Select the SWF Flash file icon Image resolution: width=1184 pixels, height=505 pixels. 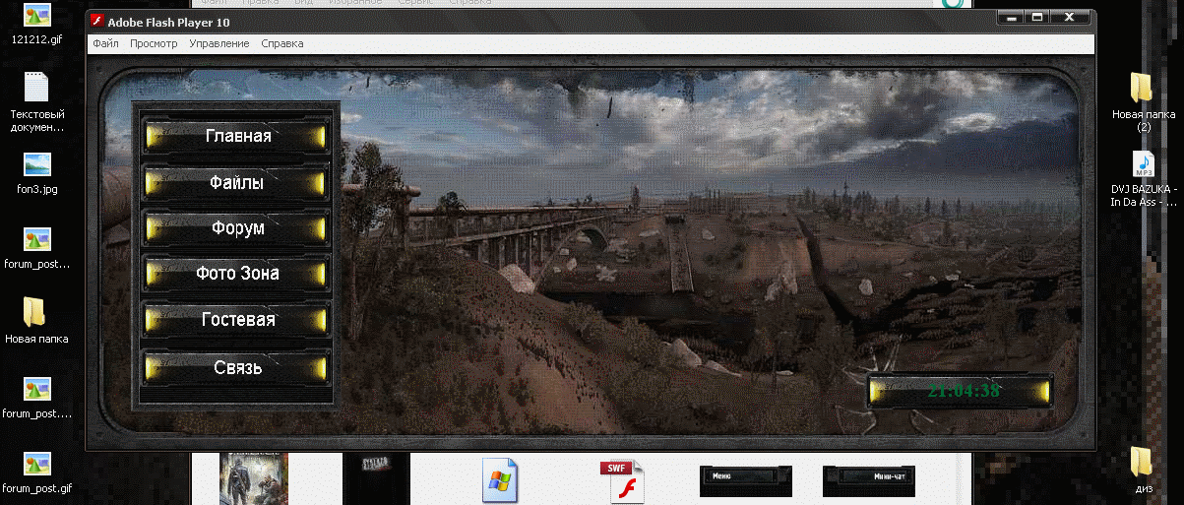click(622, 481)
